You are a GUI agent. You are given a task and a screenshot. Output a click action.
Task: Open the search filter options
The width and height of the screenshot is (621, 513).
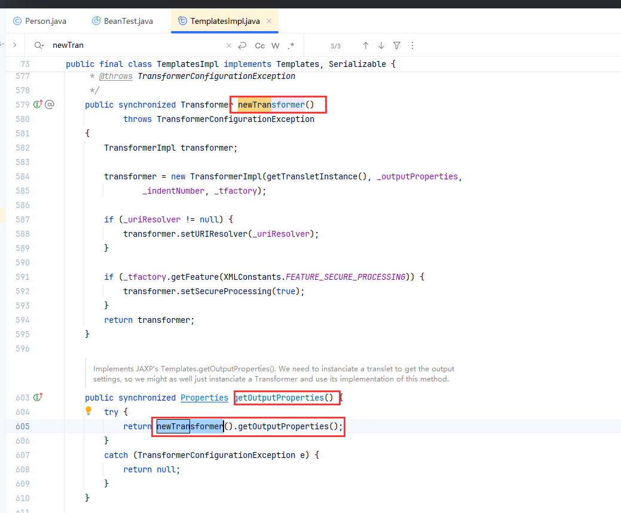[x=397, y=45]
